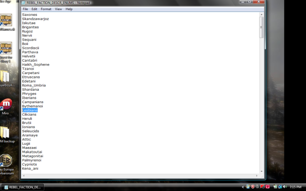Click the Notepad icon in the title bar
Image resolution: width=306 pixels, height=191 pixels.
pos(23,3)
